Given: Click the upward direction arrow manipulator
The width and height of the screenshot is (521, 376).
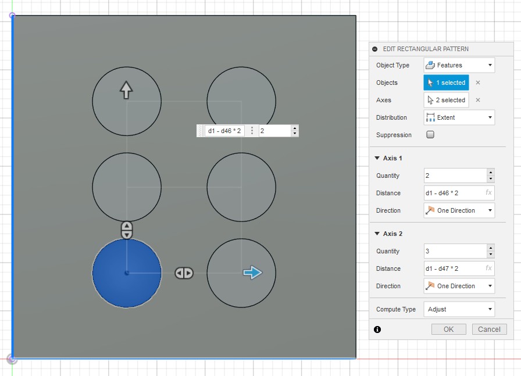Looking at the screenshot, I should pos(126,90).
